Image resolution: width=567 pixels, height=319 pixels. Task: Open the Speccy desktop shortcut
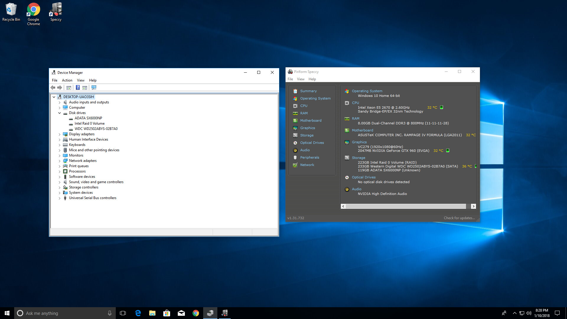pos(56,12)
